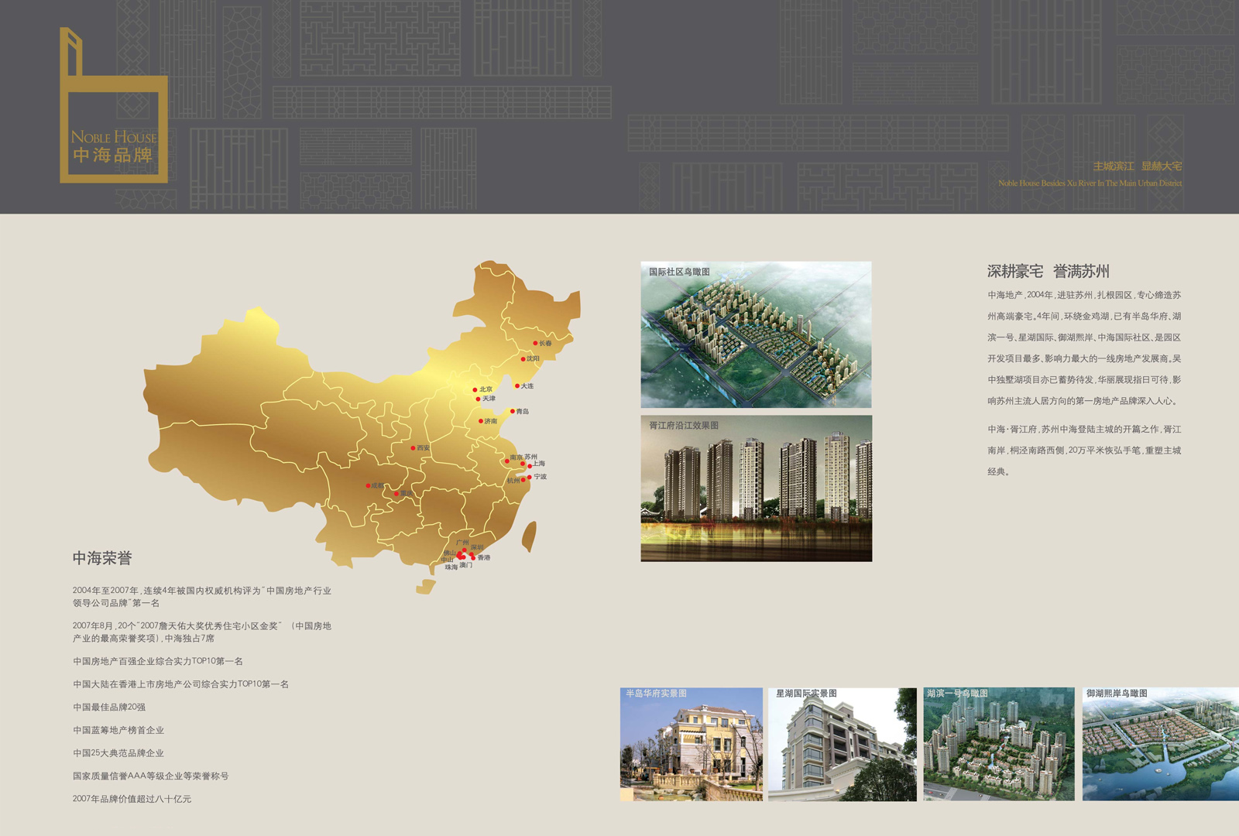Viewport: 1239px width, 836px height.
Task: Click the red dot marking 沈阳
Action: pyautogui.click(x=523, y=358)
